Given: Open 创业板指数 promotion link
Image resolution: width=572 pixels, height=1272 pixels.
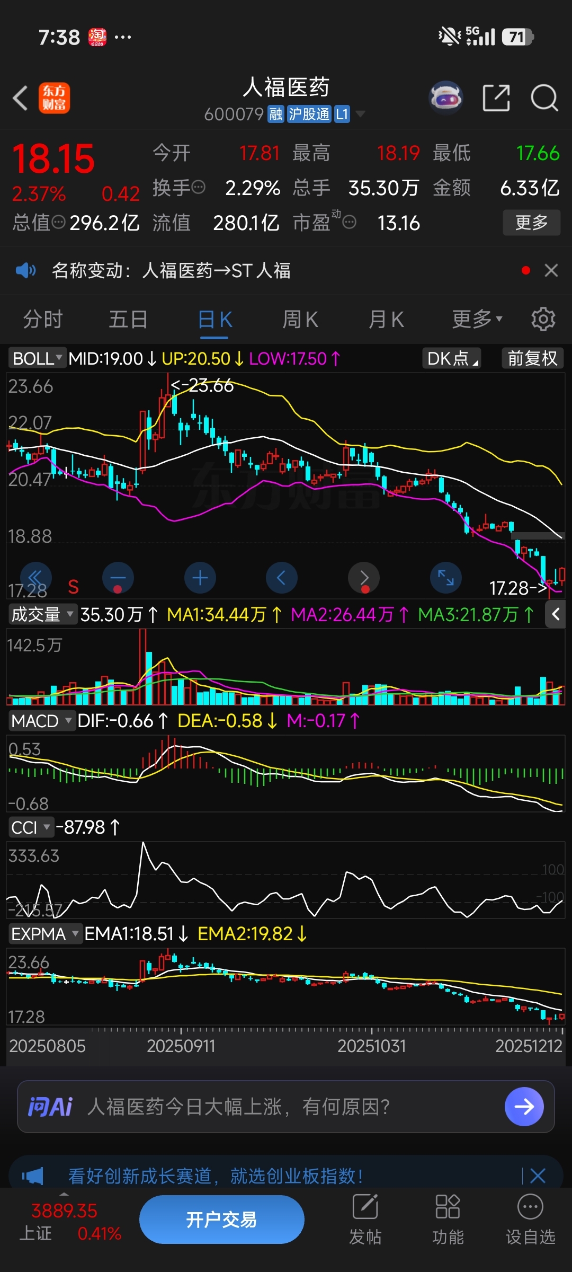Looking at the screenshot, I should 216,1176.
